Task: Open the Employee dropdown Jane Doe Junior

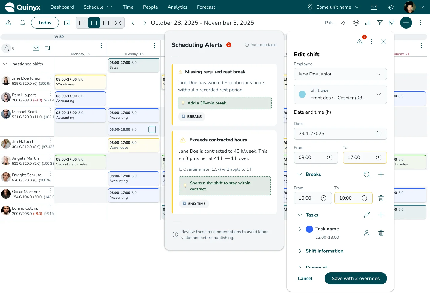Action: tap(340, 74)
